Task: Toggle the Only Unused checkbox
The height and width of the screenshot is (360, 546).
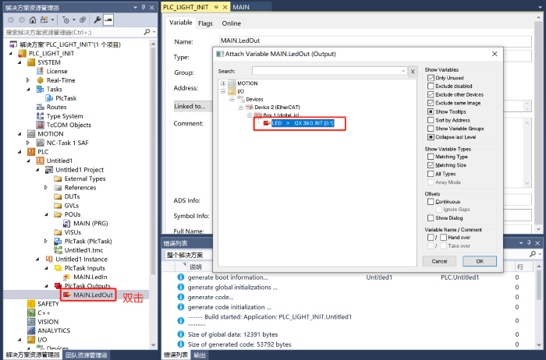Action: 431,78
